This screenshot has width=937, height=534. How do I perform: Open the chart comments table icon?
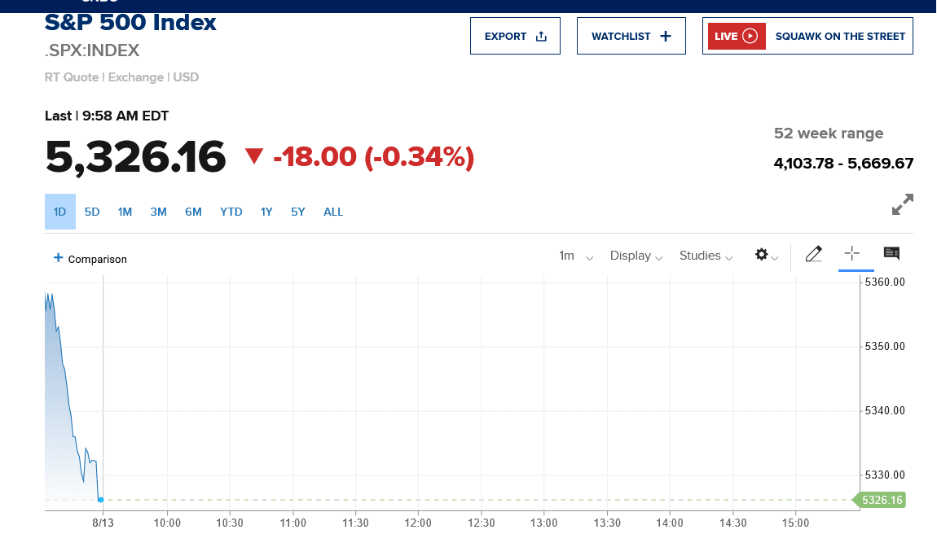tap(891, 254)
